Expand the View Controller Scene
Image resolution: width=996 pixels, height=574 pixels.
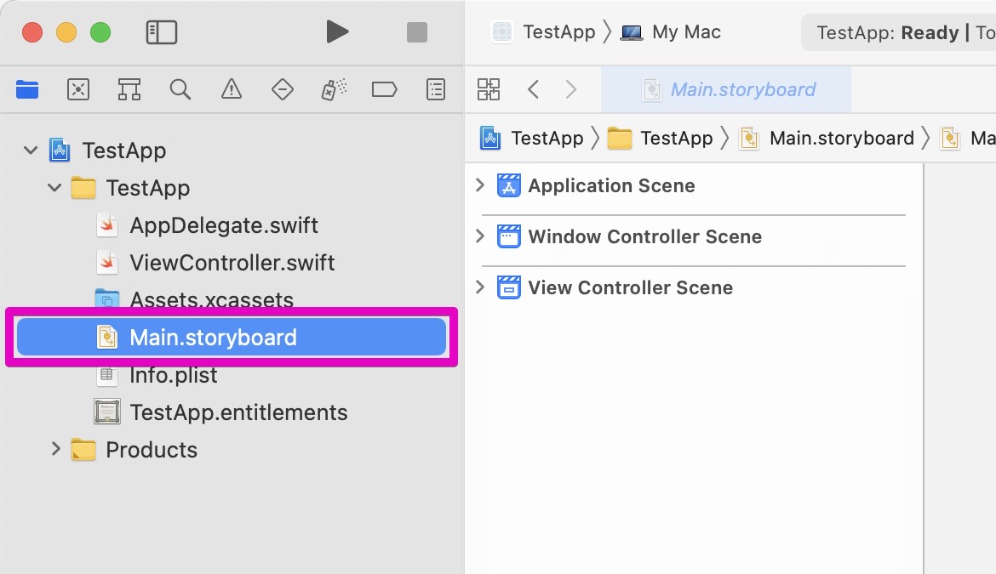[x=479, y=287]
